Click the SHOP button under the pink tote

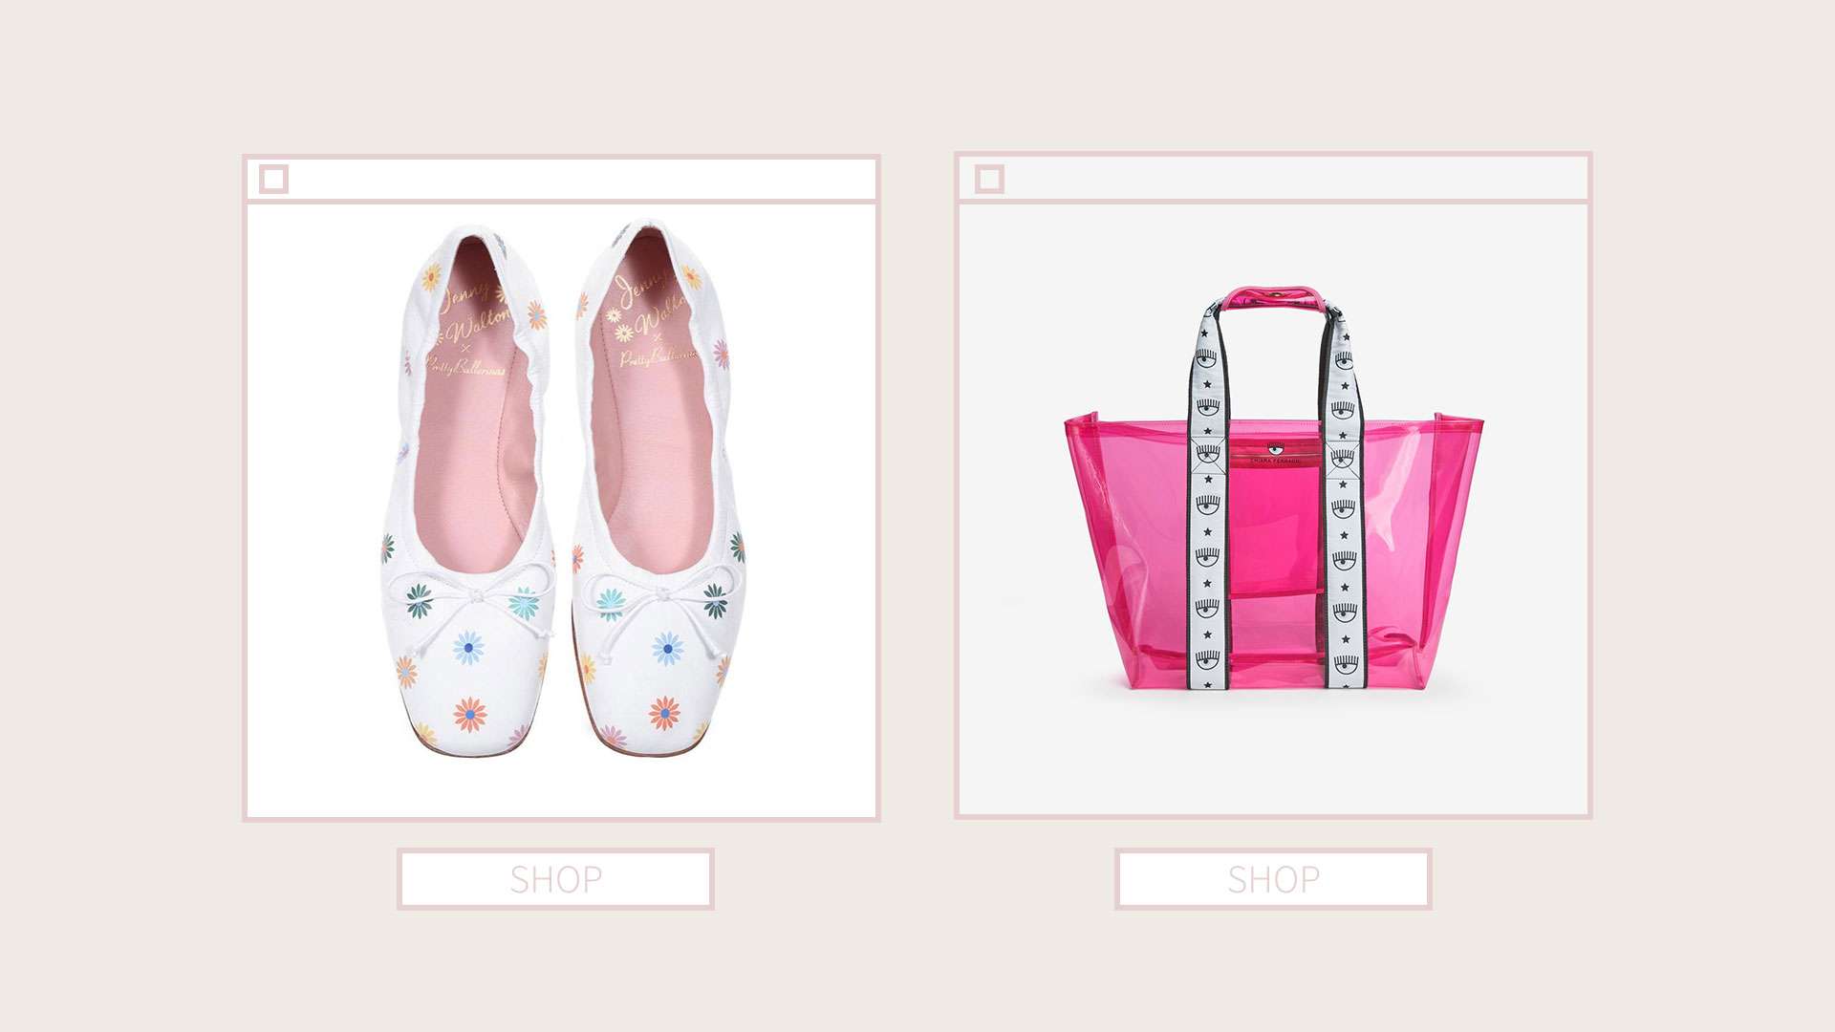coord(1273,879)
